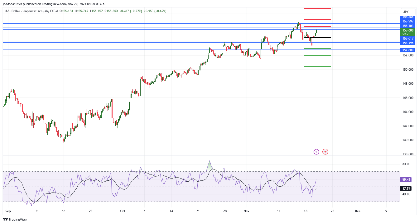The width and height of the screenshot is (419, 224).
Task: Select the 155.997 blue price label
Action: (408, 21)
